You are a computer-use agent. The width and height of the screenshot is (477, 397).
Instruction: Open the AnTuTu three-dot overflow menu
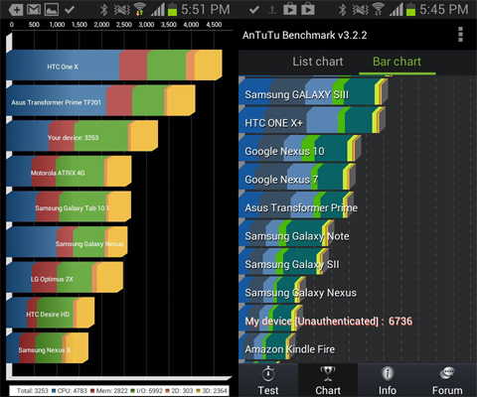[x=460, y=35]
